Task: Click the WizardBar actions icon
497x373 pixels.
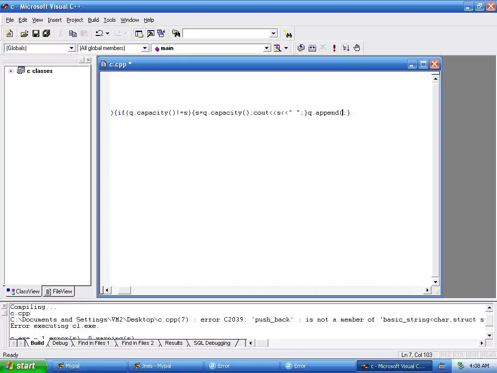Action: pos(277,48)
